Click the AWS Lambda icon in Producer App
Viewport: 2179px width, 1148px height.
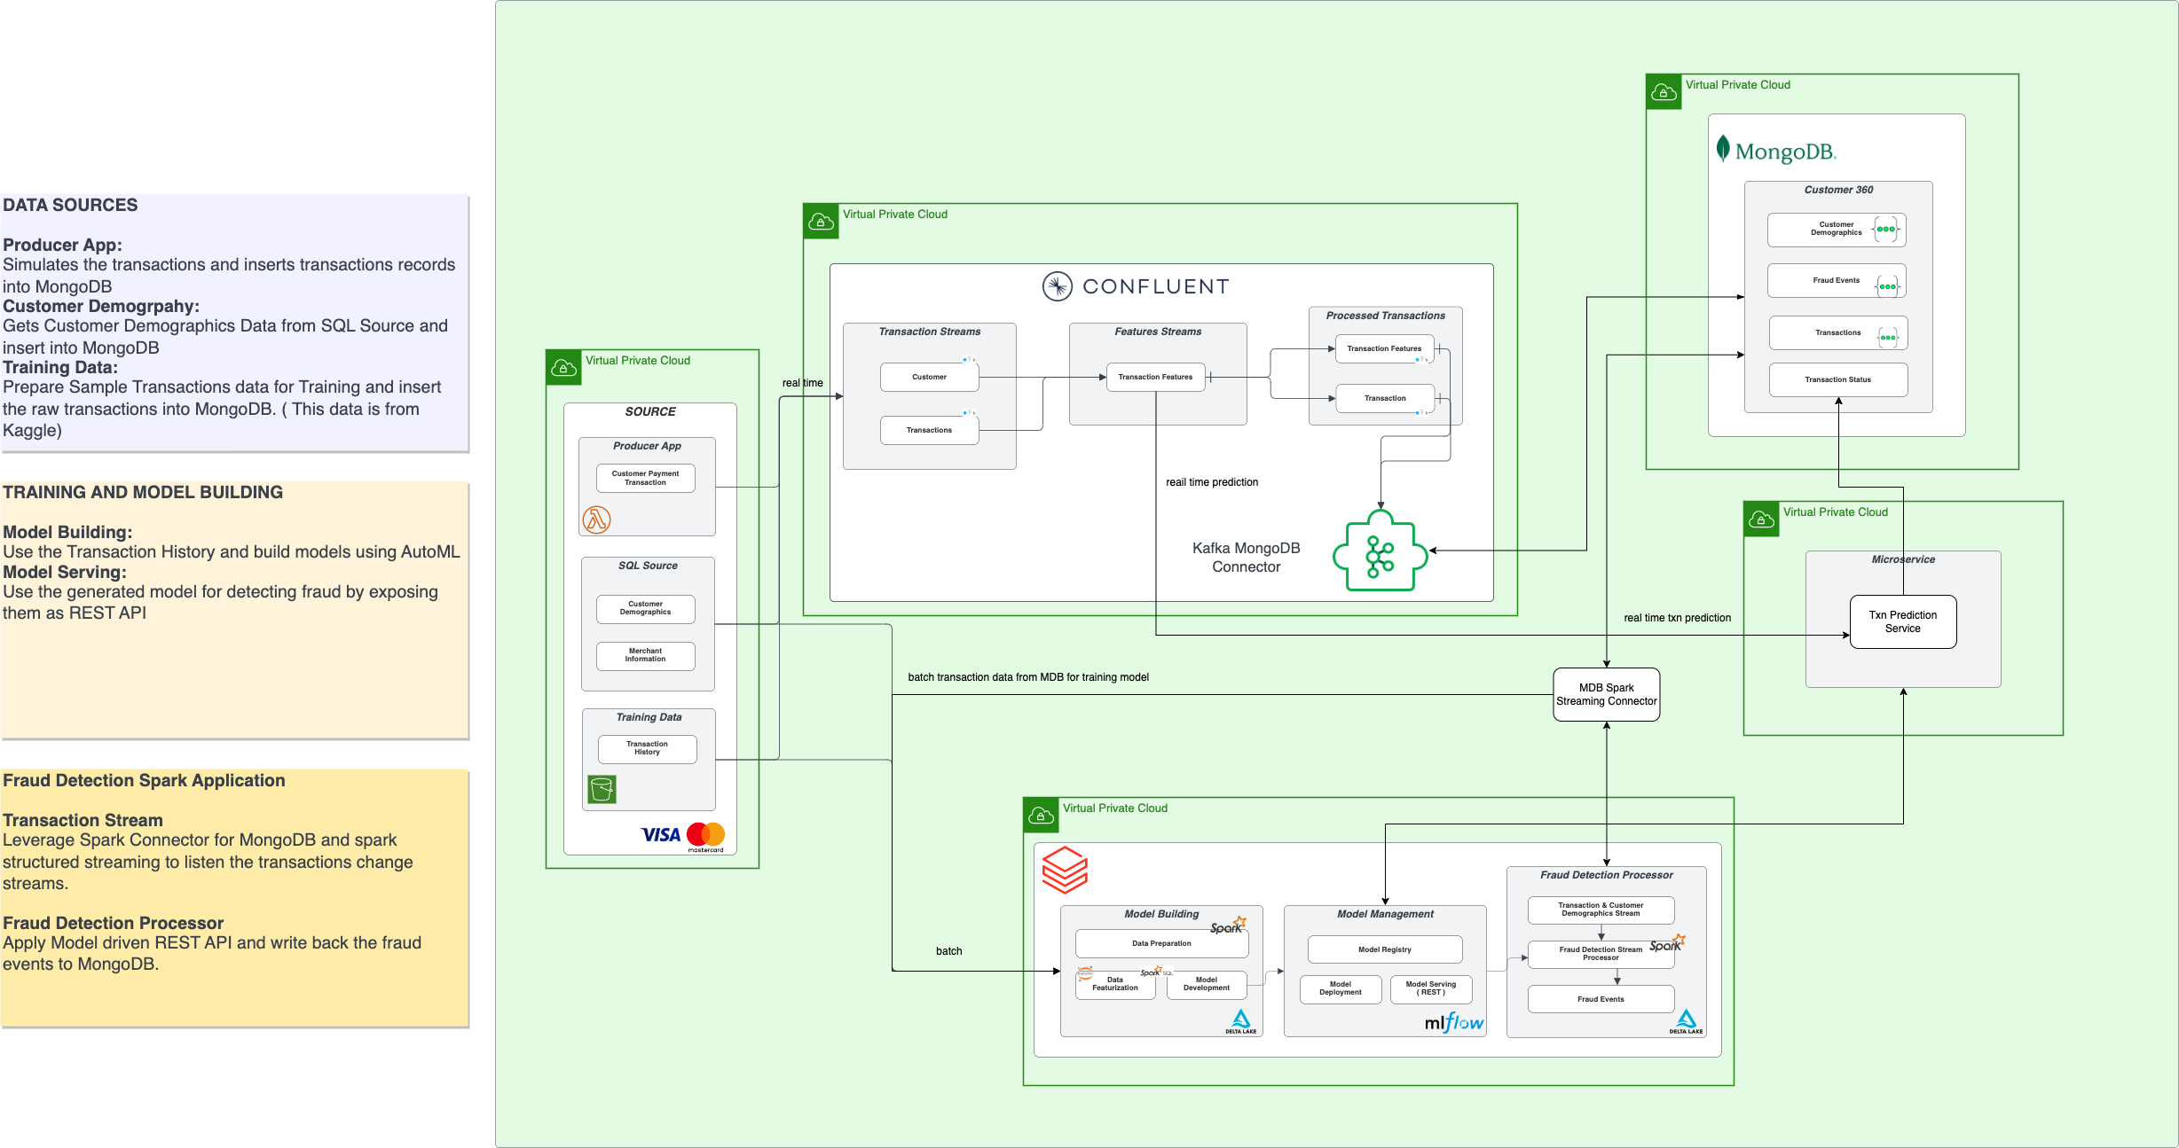pos(596,519)
